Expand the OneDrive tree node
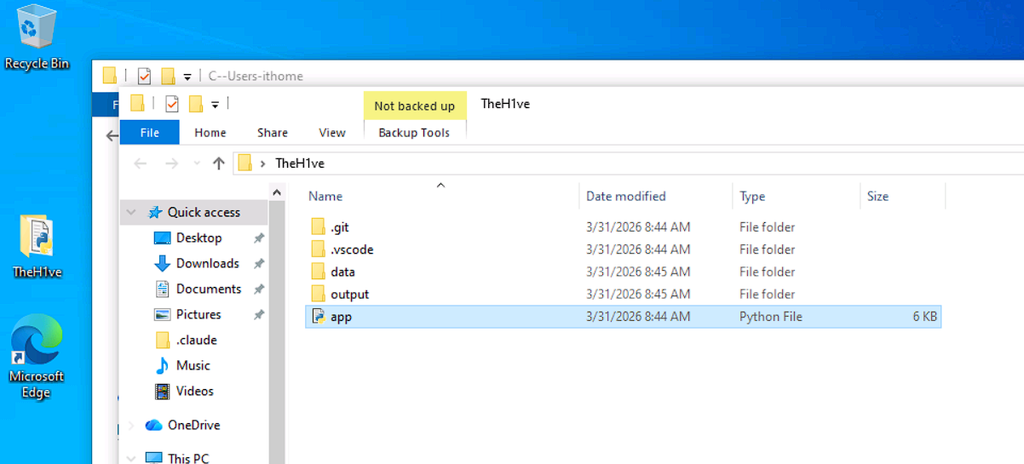The image size is (1024, 464). click(131, 425)
